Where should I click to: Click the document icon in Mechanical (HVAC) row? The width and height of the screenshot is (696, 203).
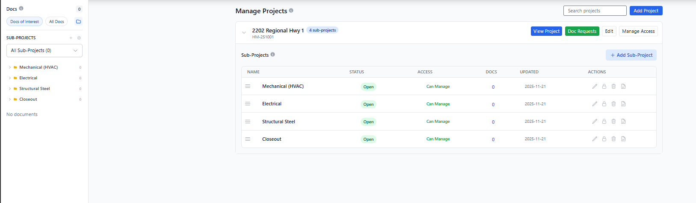click(x=623, y=86)
